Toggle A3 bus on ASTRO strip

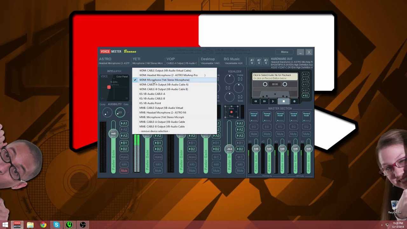click(124, 135)
